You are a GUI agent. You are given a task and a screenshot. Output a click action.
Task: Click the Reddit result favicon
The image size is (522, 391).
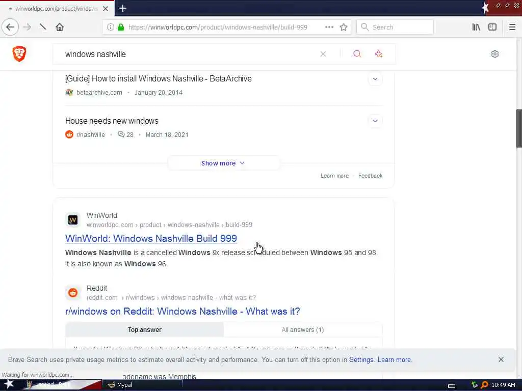coord(73,293)
